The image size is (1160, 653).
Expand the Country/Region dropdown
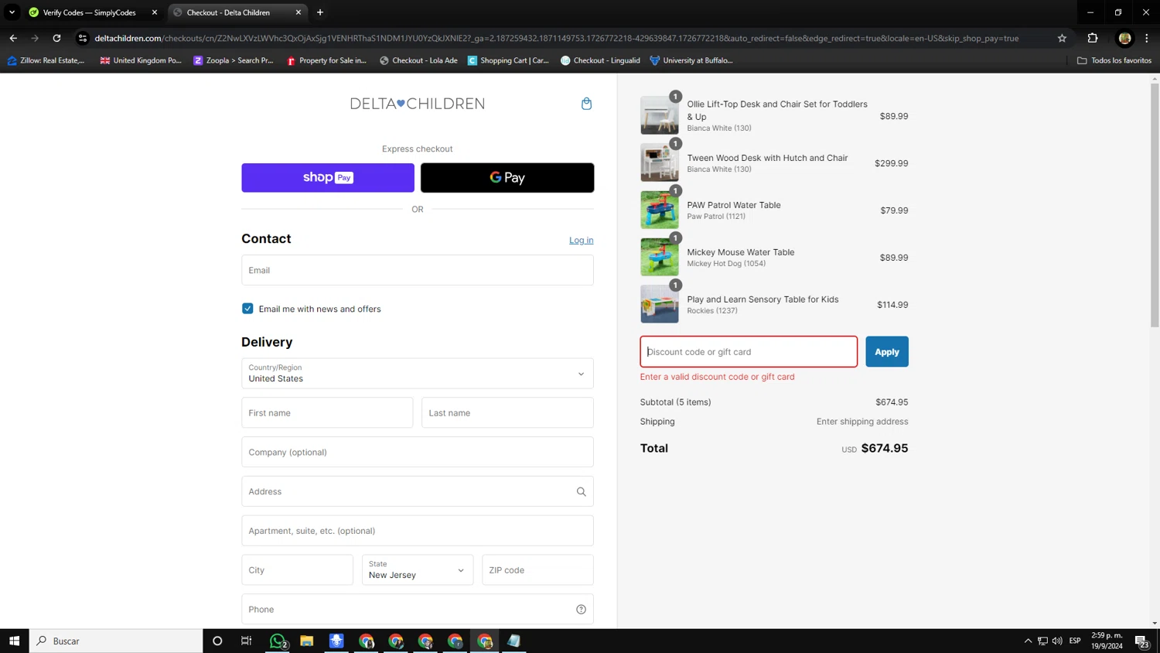[418, 374]
